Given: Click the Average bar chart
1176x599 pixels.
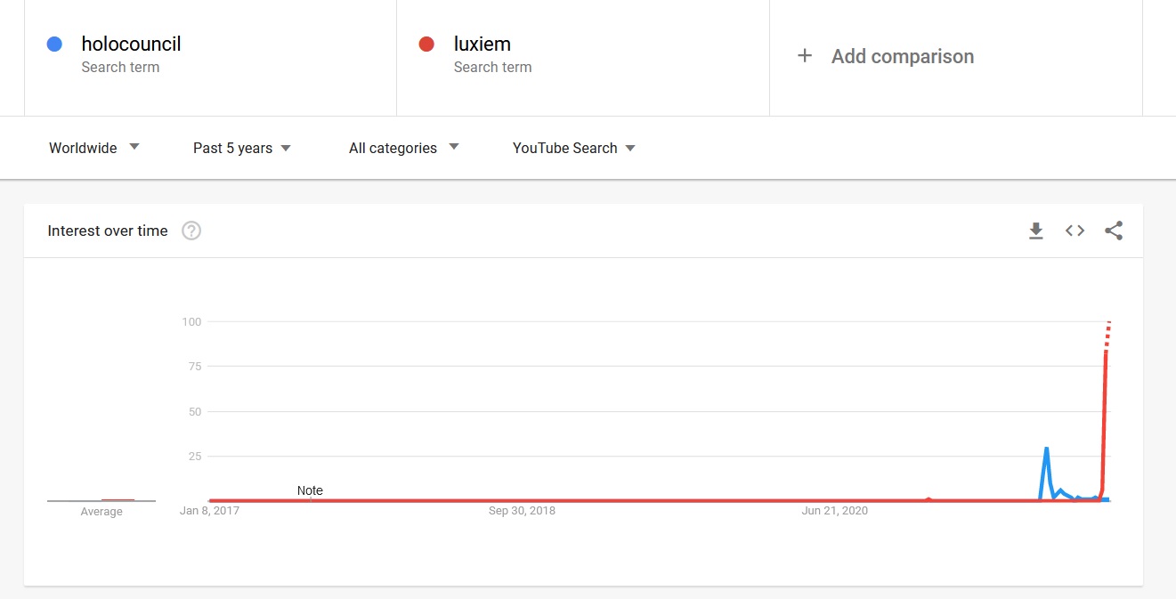Looking at the screenshot, I should 101,500.
